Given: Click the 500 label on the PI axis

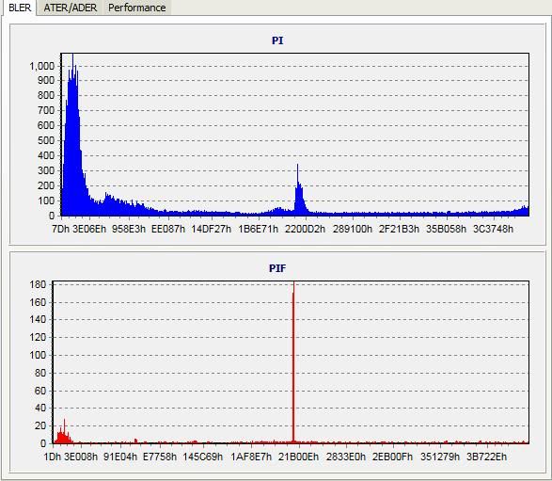Looking at the screenshot, I should click(46, 140).
